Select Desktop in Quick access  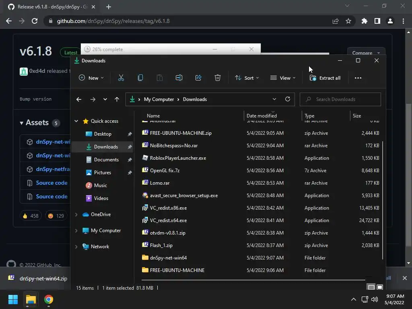click(103, 134)
